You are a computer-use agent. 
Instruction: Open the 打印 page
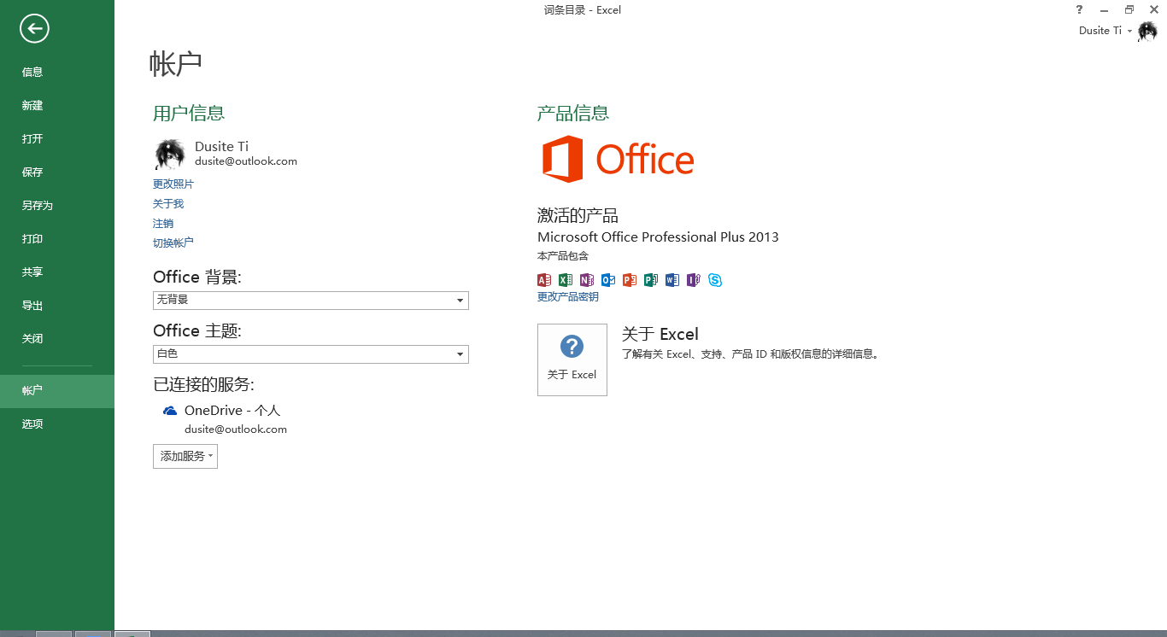[57, 238]
